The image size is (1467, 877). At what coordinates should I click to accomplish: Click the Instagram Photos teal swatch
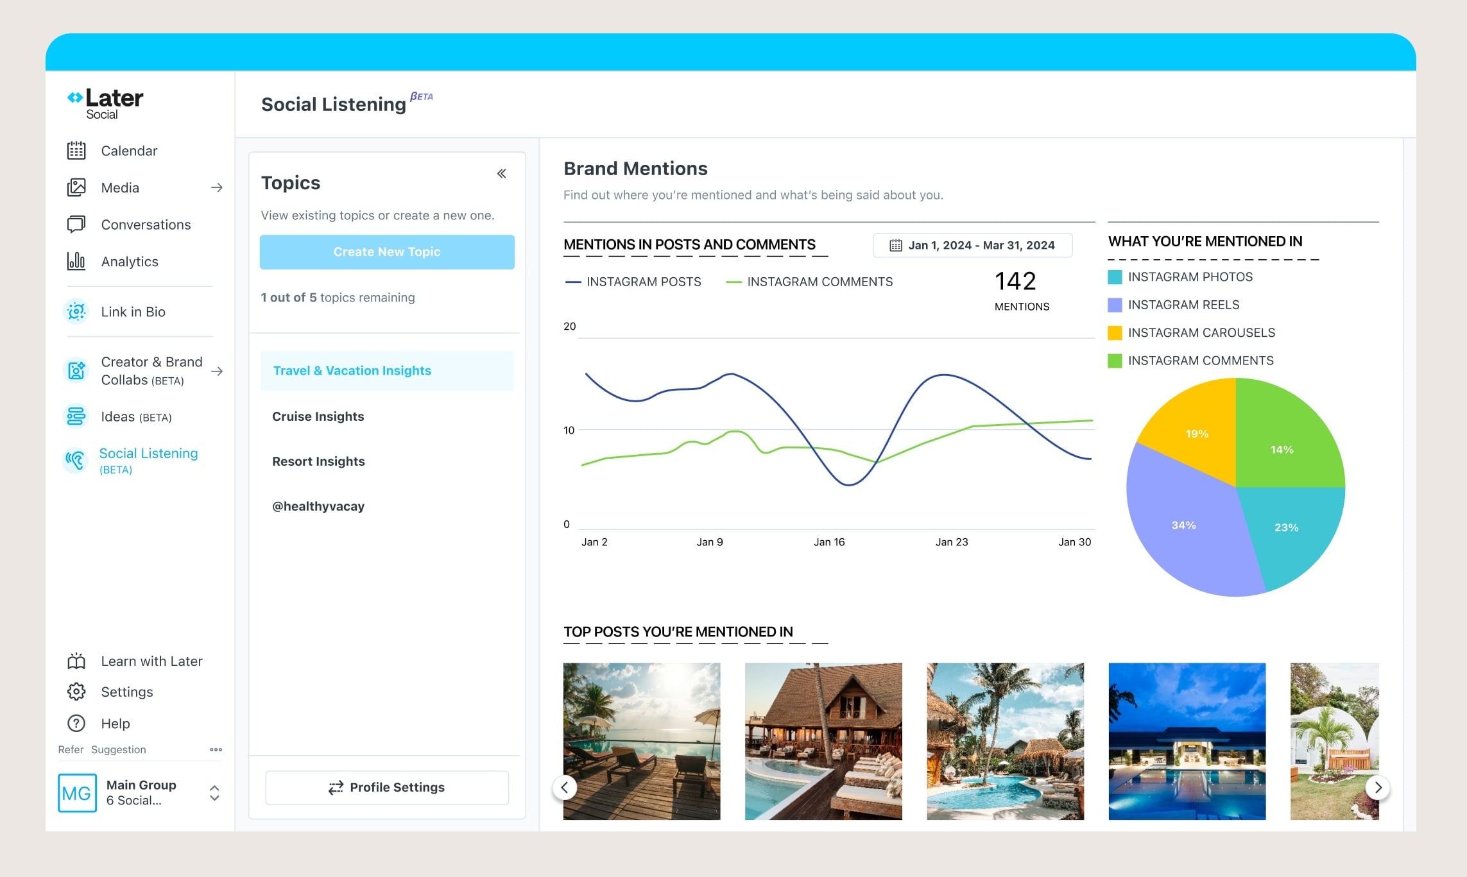point(1115,277)
